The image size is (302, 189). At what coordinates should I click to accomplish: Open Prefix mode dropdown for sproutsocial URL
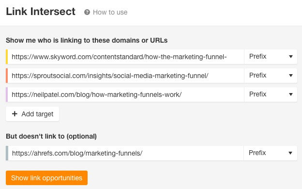click(x=271, y=76)
